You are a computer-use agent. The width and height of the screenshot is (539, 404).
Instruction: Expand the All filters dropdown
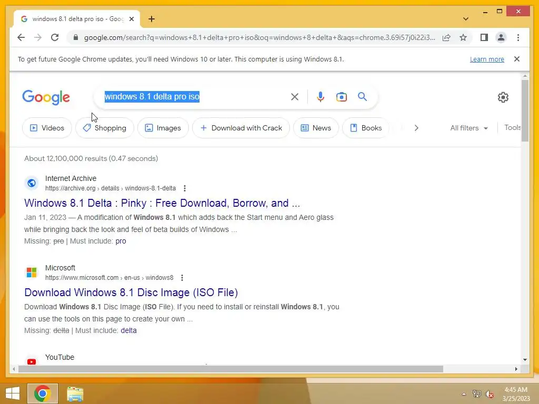click(469, 128)
